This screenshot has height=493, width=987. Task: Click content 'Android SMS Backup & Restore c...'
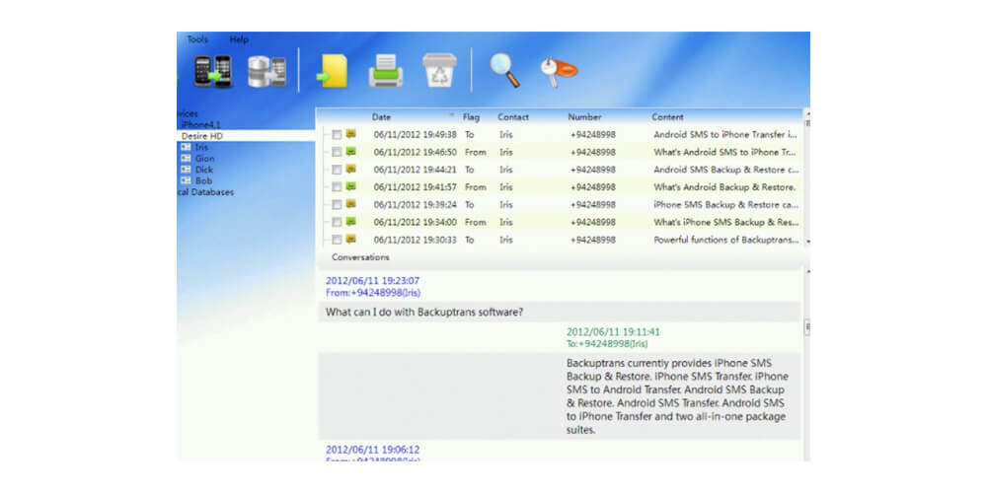click(x=726, y=170)
